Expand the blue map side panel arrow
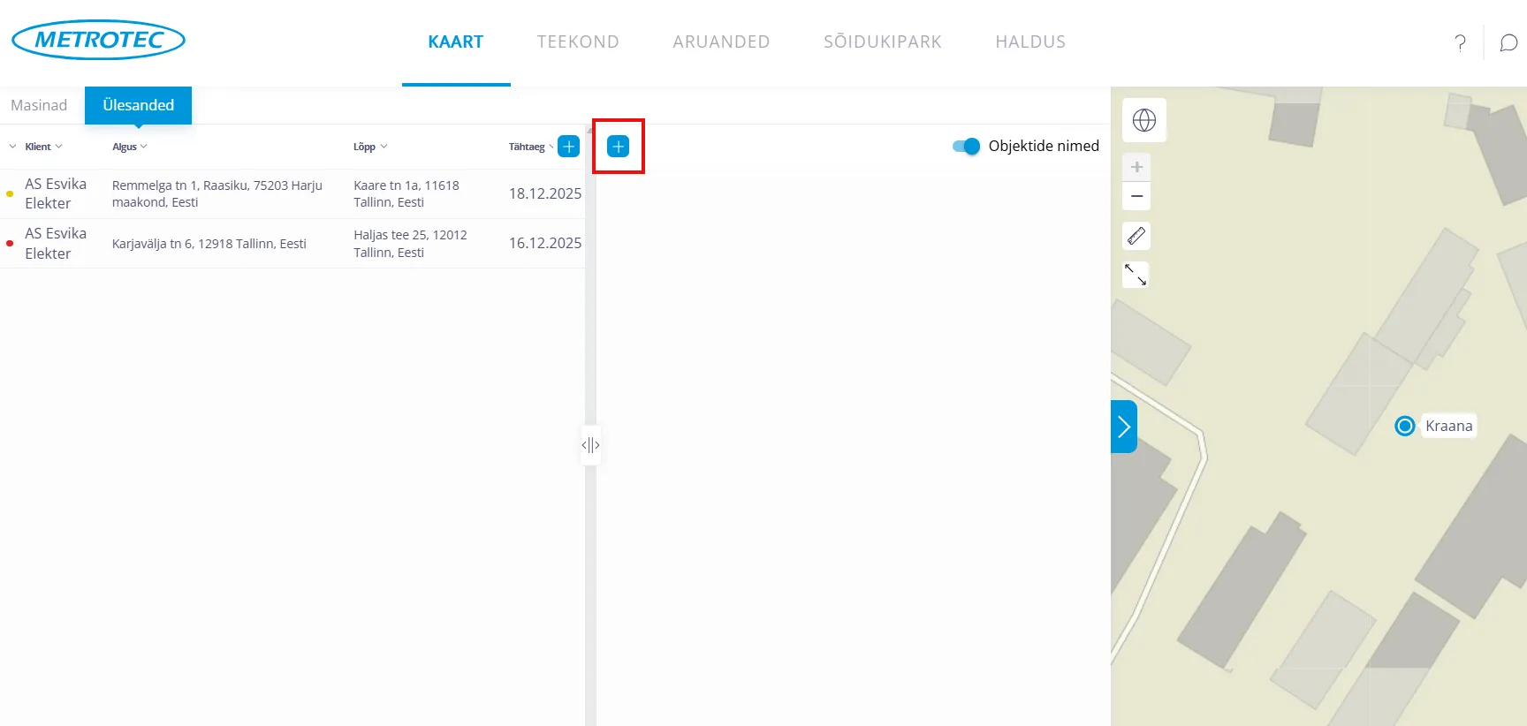1527x726 pixels. [x=1123, y=427]
